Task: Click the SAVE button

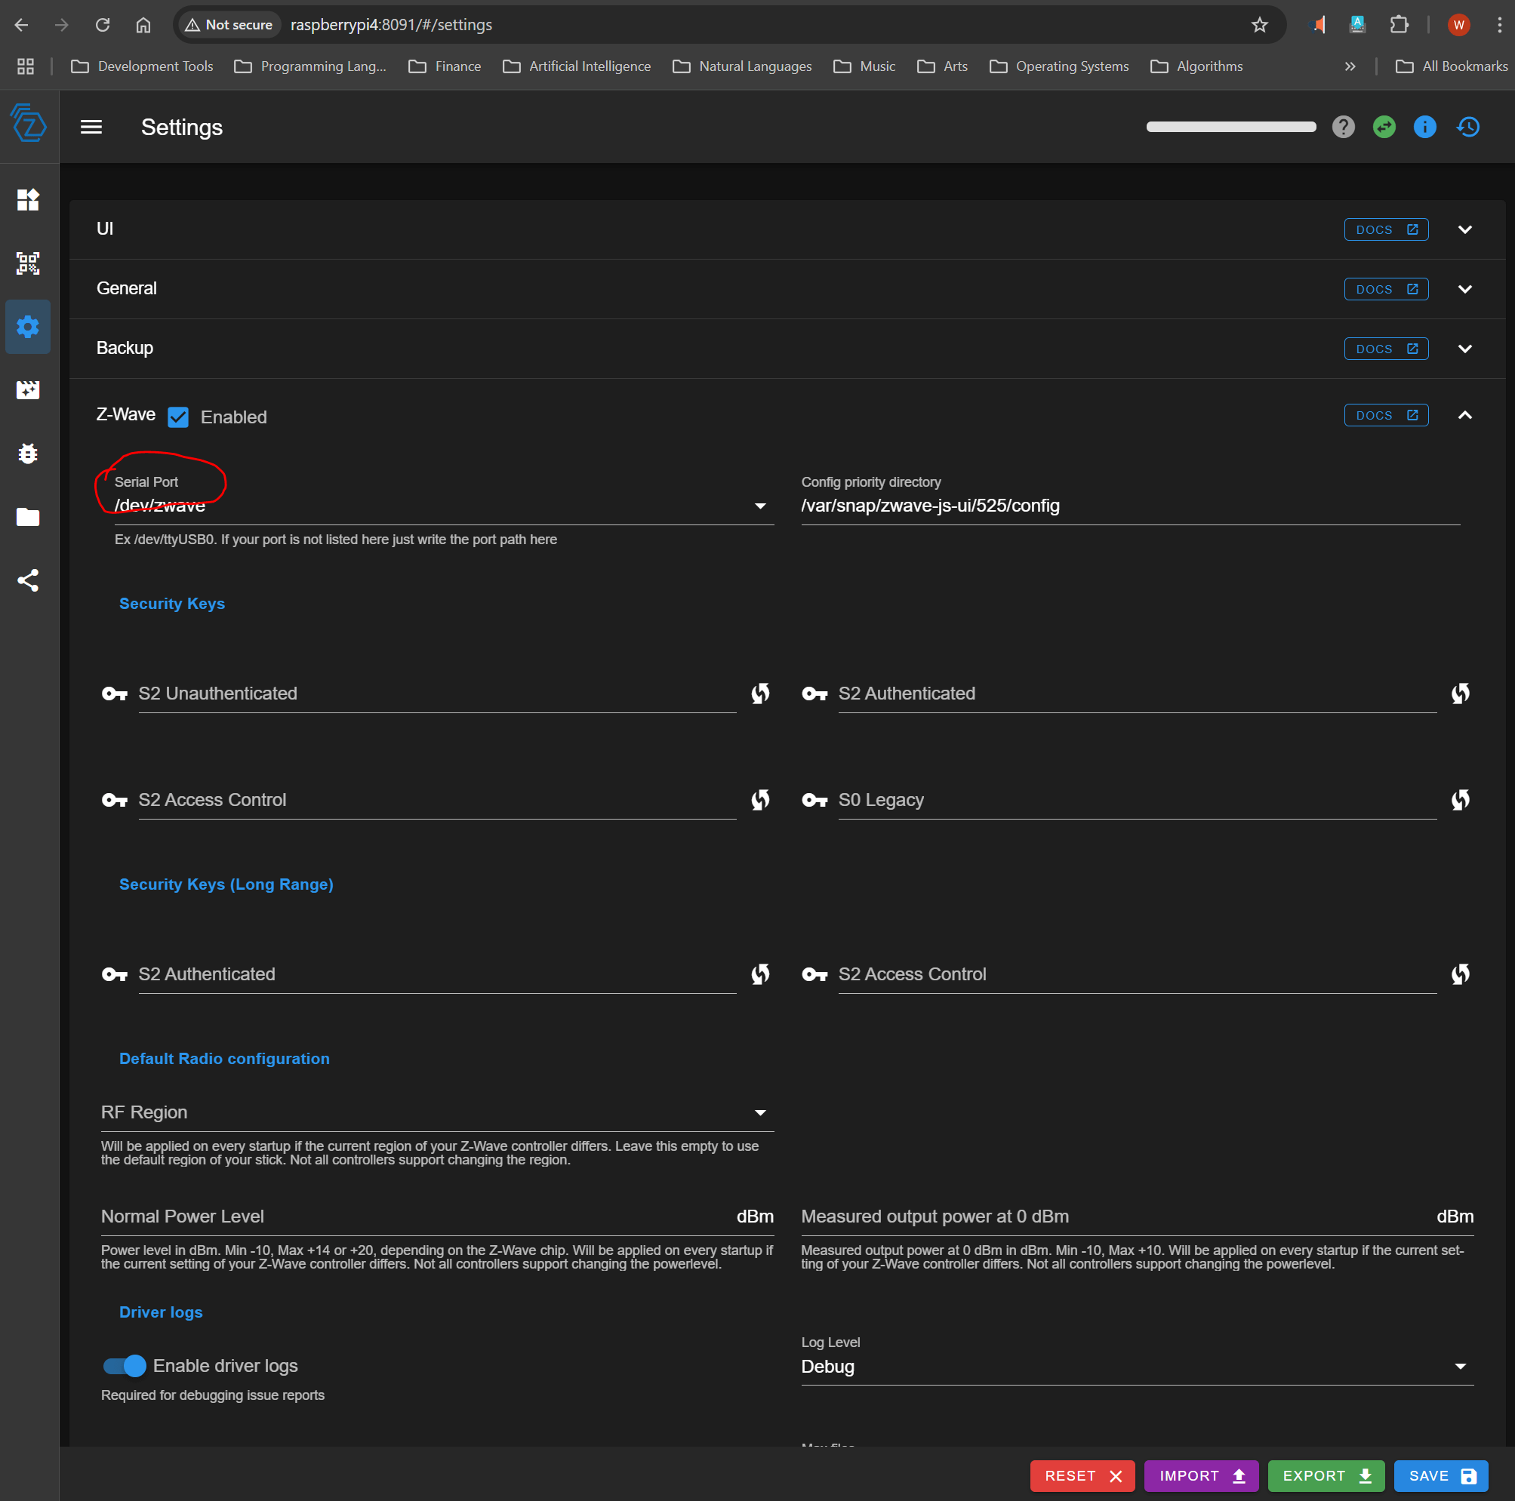Action: 1441,1476
